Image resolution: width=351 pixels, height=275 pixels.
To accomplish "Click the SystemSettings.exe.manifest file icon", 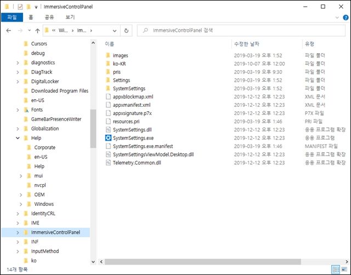I will point(108,146).
